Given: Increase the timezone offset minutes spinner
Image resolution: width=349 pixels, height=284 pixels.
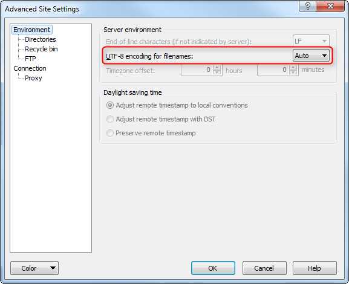Looking at the screenshot, I should pos(293,68).
